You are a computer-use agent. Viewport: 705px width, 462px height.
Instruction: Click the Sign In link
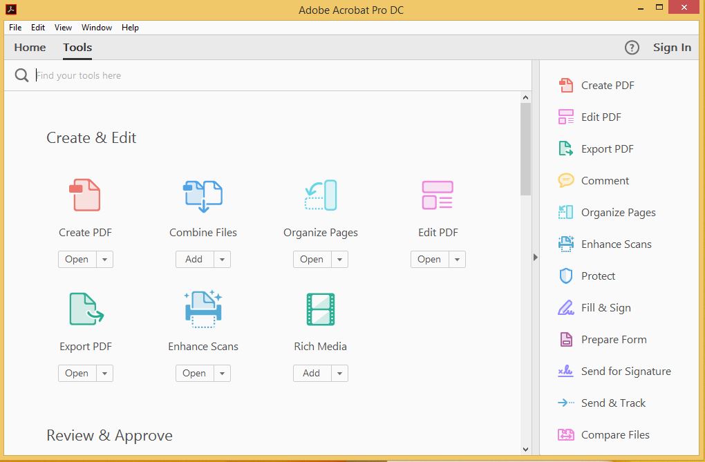tap(671, 47)
